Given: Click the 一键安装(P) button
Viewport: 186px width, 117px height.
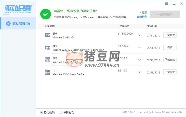Looking at the screenshot, I should tap(165, 14).
